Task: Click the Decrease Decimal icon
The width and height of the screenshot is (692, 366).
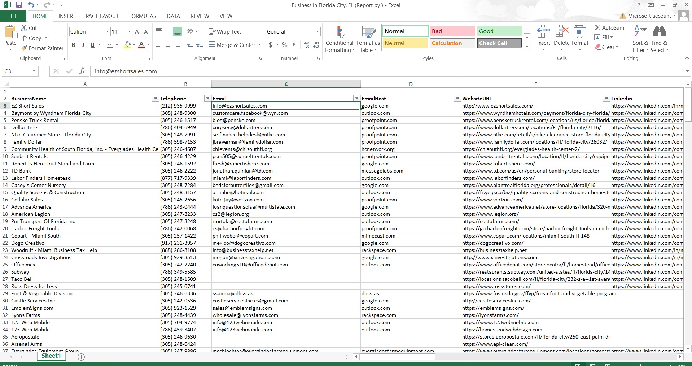Action: tap(316, 45)
